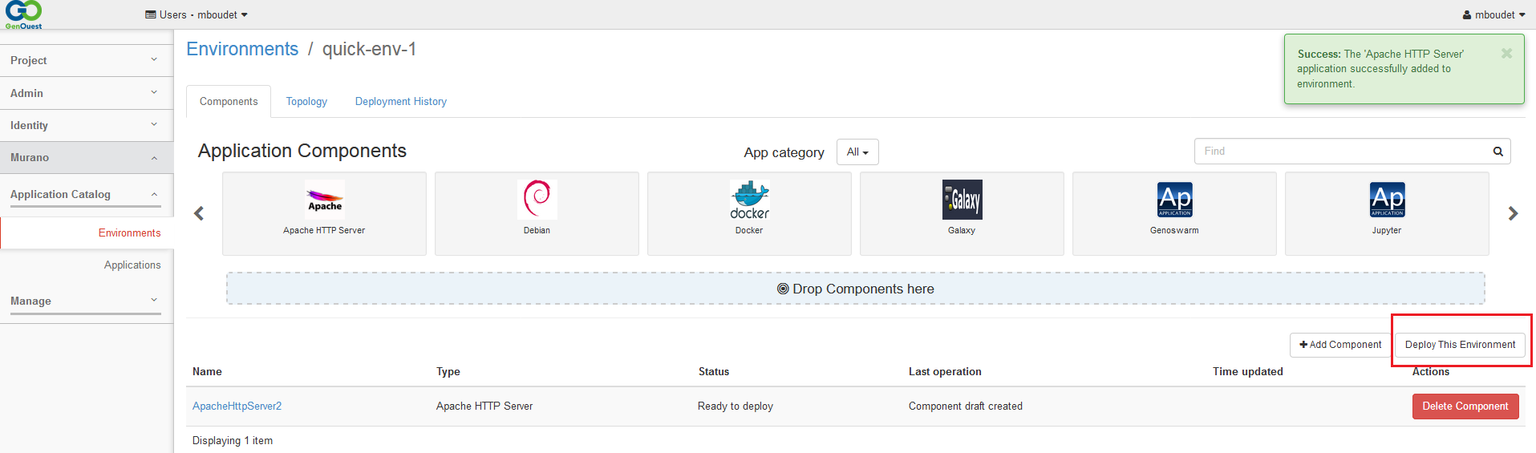This screenshot has width=1536, height=453.
Task: Open the Deployment History tab
Action: pos(401,102)
